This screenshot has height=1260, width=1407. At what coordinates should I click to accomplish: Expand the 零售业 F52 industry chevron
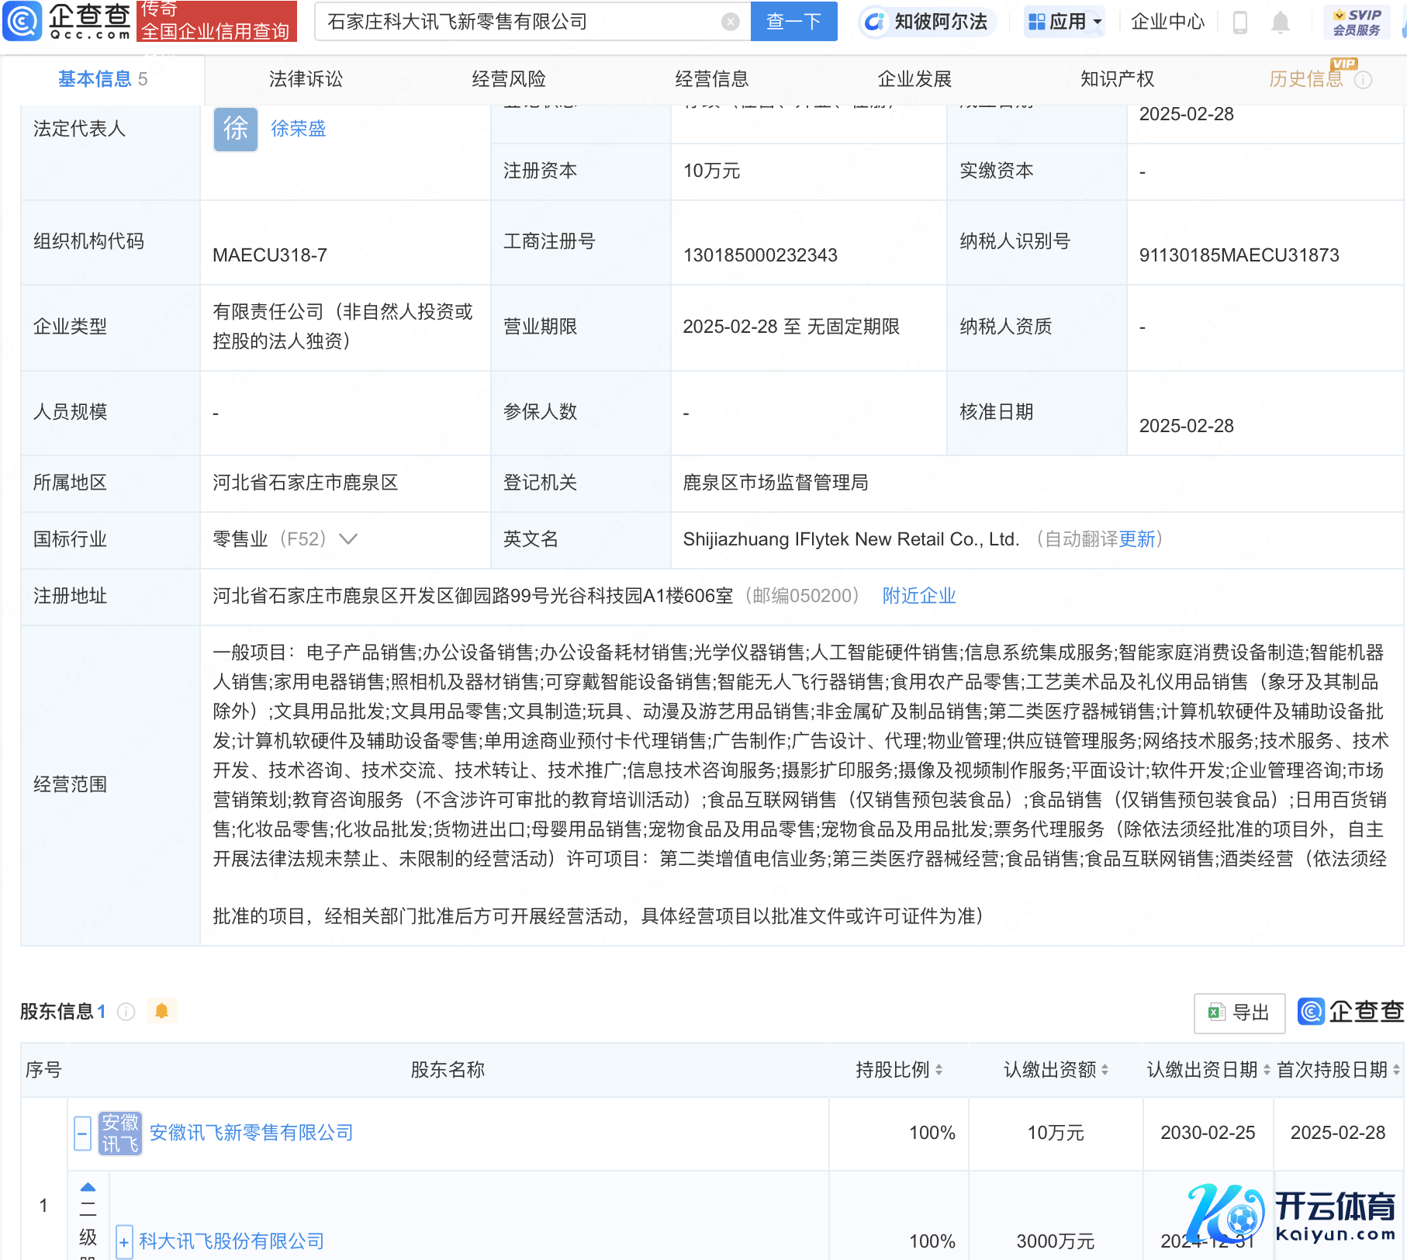tap(348, 539)
